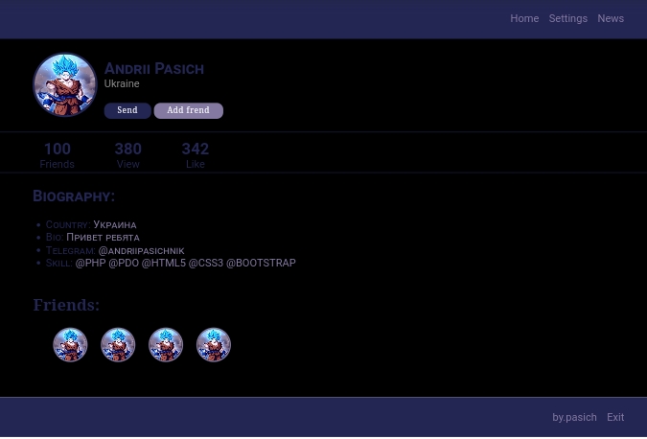
Task: Open the third friend's avatar
Action: [x=166, y=345]
